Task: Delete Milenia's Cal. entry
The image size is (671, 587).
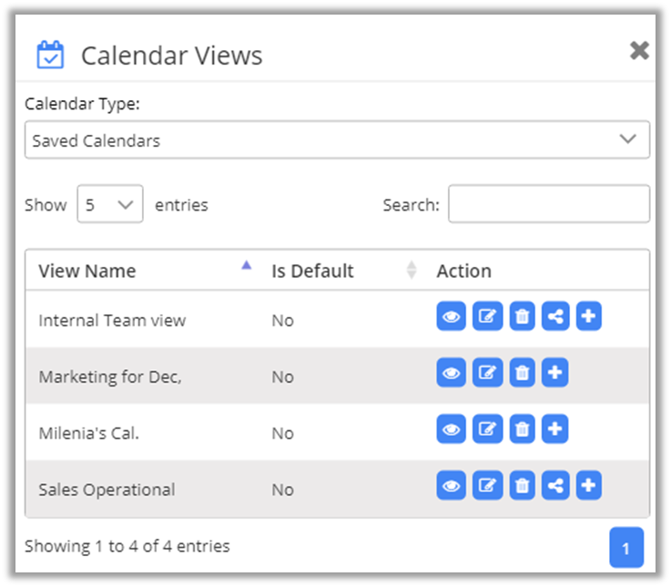Action: [522, 429]
